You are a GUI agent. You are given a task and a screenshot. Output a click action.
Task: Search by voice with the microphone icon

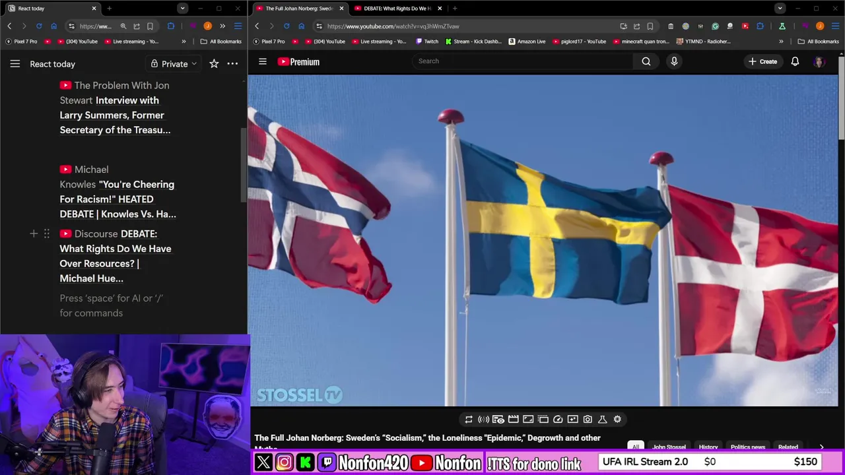[x=674, y=61]
